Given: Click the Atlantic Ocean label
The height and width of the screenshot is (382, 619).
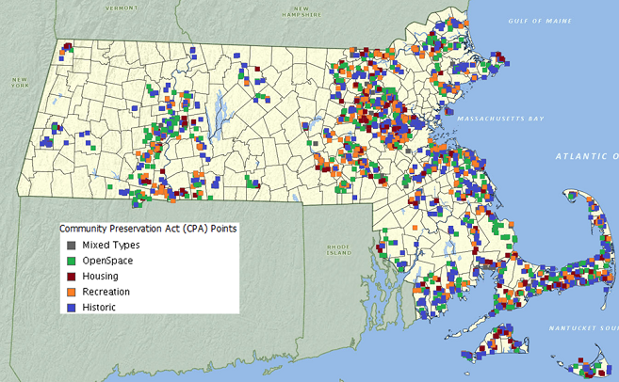Looking at the screenshot, I should point(585,156).
